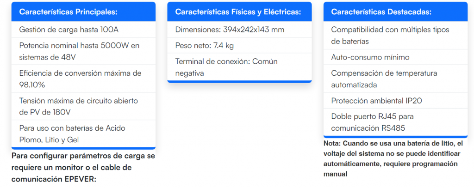Image resolution: width=474 pixels, height=188 pixels.
Task: Click the Potencia nominal hasta 5000W item
Action: click(83, 51)
